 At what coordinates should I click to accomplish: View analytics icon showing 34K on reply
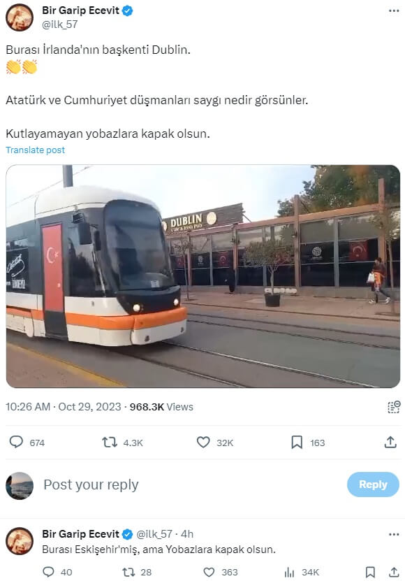point(290,572)
